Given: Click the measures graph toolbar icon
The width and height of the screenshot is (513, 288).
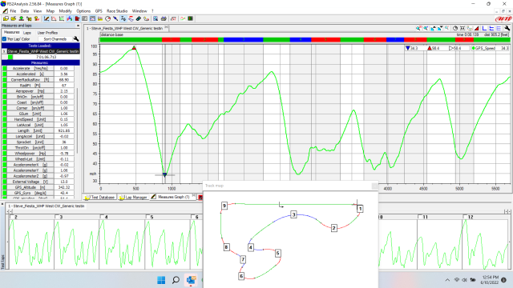Looking at the screenshot, I should pyautogui.click(x=46, y=18).
